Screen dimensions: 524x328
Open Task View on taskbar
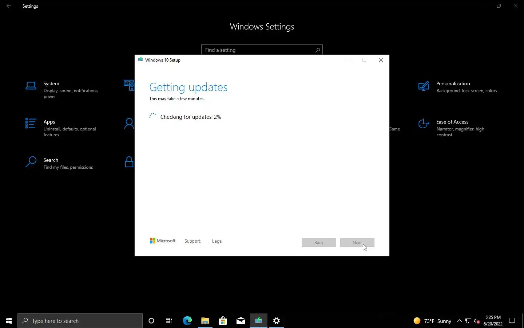pos(169,321)
